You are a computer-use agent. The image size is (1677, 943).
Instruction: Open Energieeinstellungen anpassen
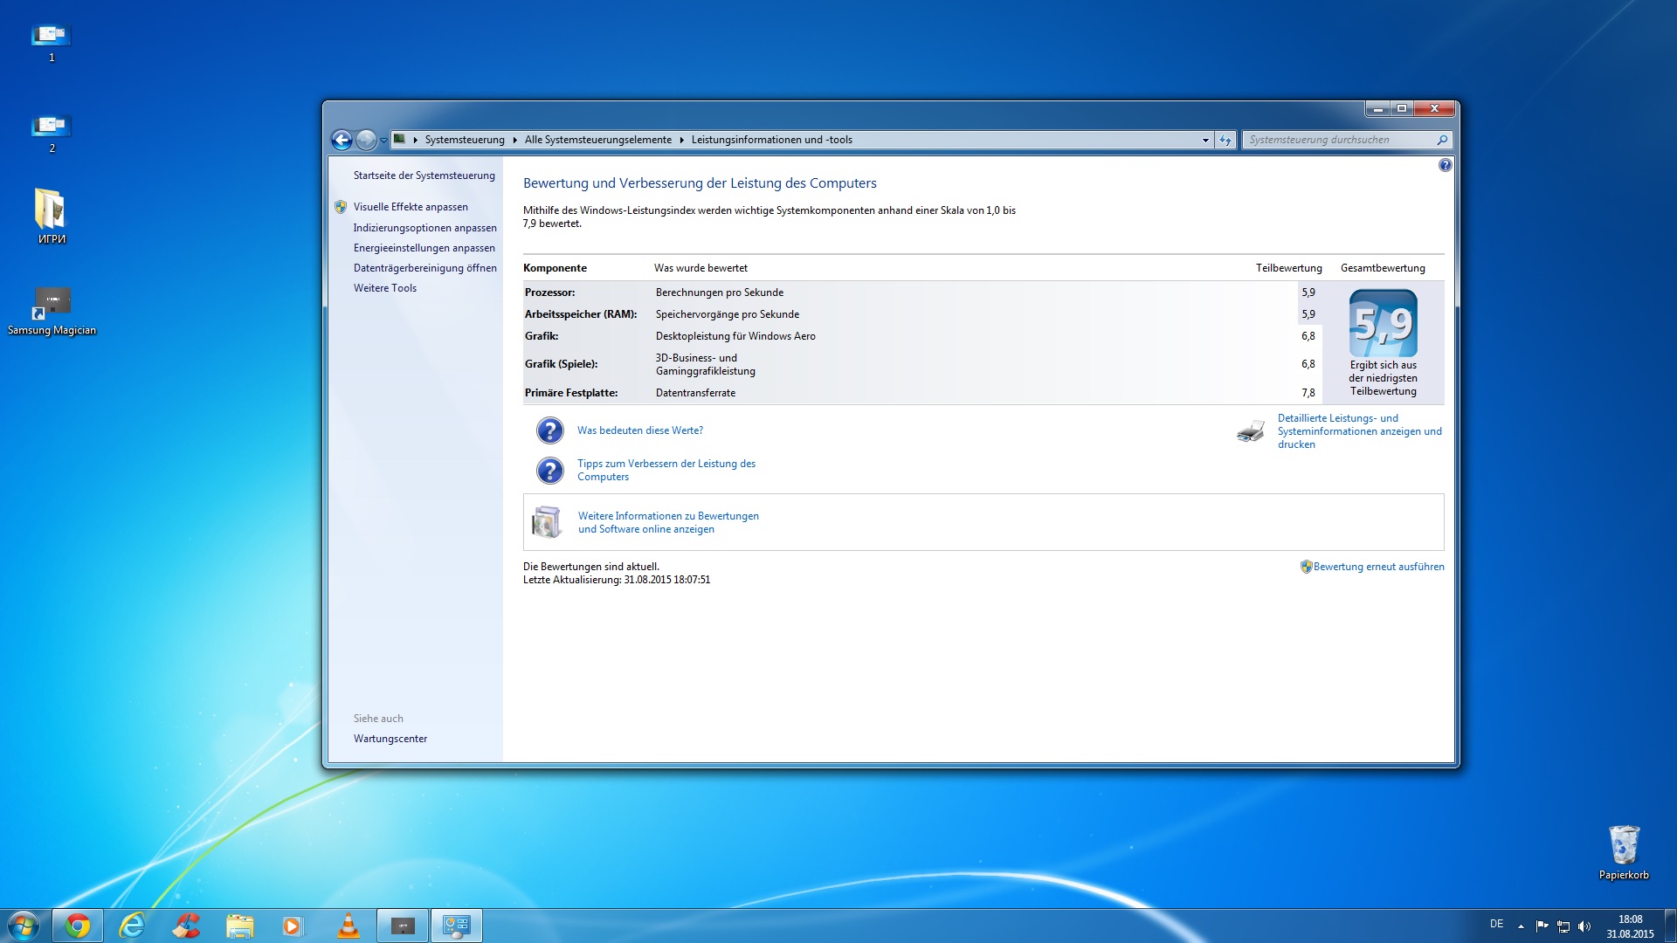pyautogui.click(x=424, y=248)
